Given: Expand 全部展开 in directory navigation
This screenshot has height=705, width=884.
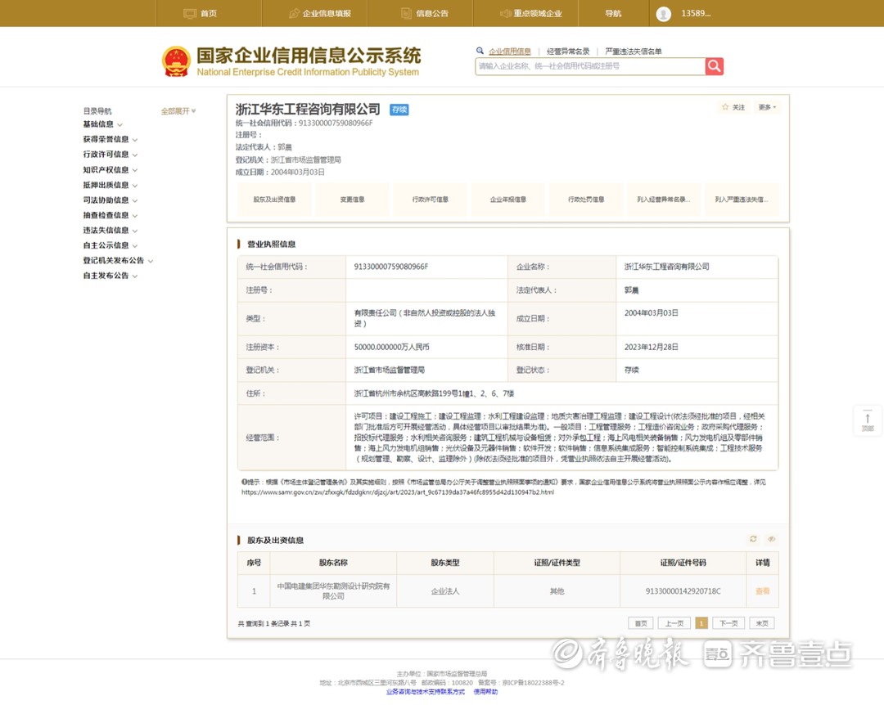Looking at the screenshot, I should pyautogui.click(x=178, y=111).
